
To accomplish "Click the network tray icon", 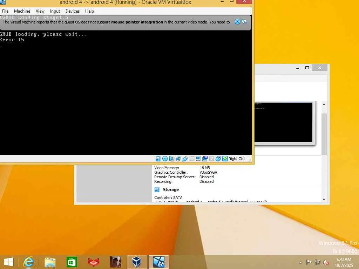I will pyautogui.click(x=317, y=262).
